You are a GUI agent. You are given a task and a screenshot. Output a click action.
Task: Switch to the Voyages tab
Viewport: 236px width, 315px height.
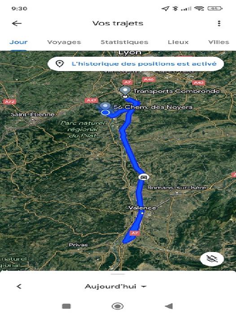tap(64, 42)
